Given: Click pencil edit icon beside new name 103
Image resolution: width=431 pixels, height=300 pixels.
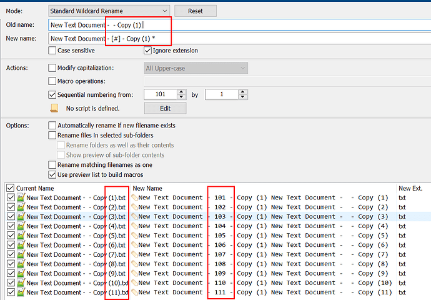Looking at the screenshot, I should [x=135, y=216].
